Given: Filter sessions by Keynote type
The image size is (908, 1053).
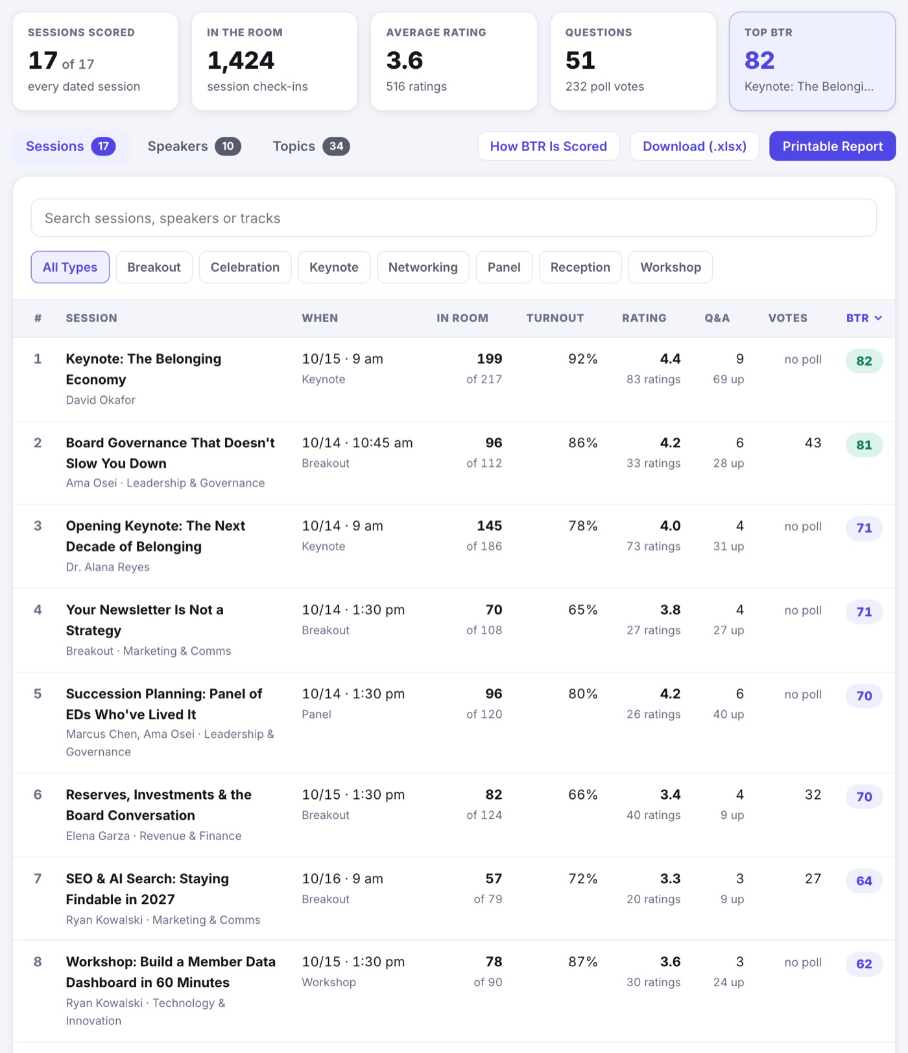Looking at the screenshot, I should pos(334,267).
